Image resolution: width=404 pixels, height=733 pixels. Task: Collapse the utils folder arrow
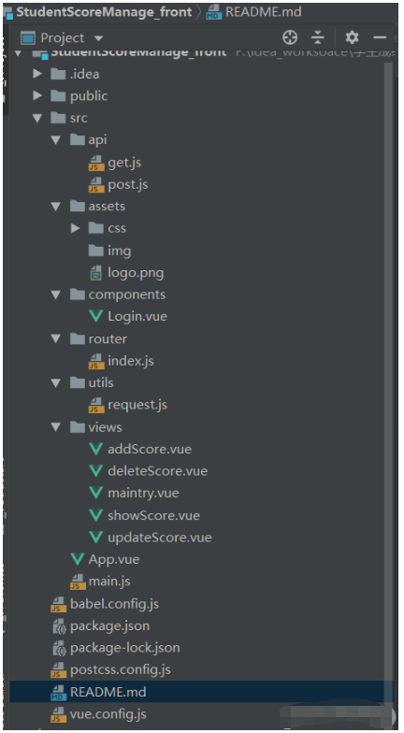(x=56, y=383)
